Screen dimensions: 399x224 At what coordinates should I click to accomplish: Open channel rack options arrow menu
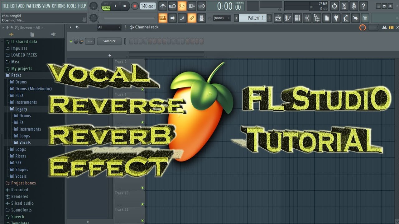[70, 27]
